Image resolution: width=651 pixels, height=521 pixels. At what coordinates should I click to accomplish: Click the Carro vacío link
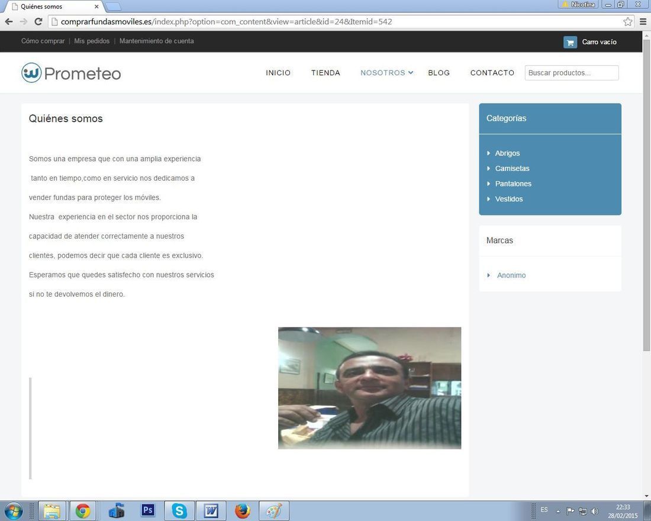click(599, 42)
